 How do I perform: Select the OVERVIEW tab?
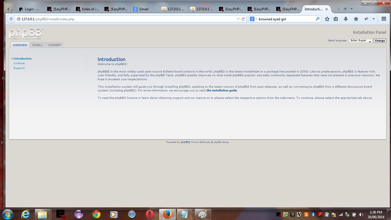20,45
